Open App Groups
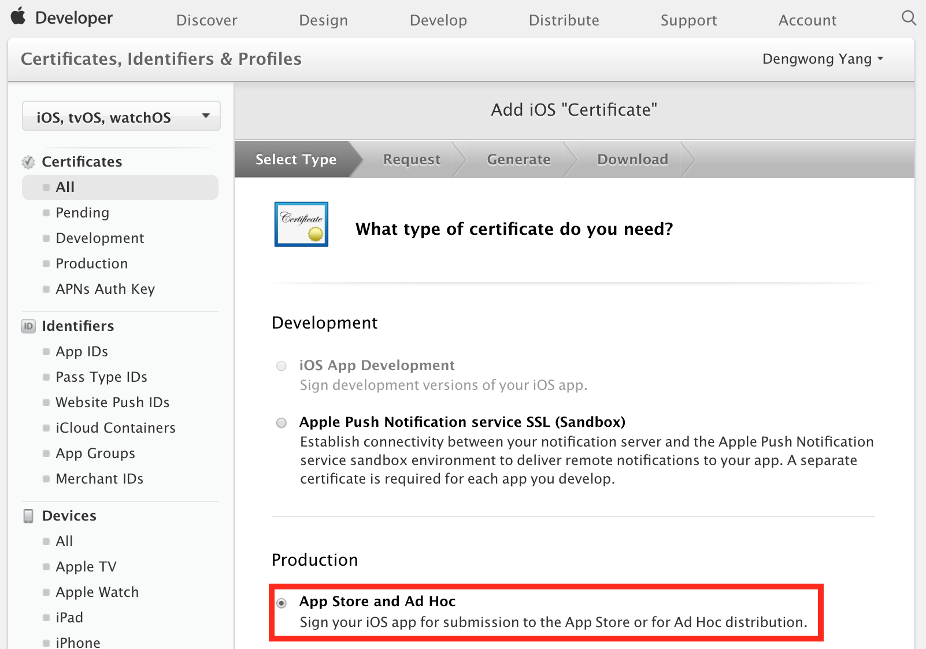The image size is (926, 649). [95, 453]
